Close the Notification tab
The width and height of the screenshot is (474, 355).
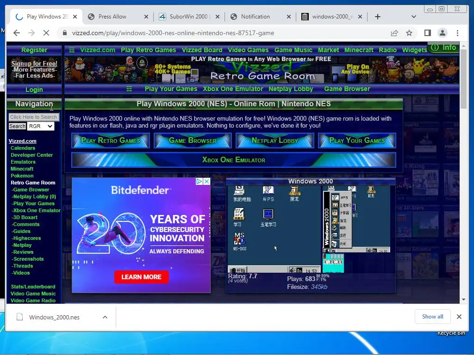click(x=289, y=17)
